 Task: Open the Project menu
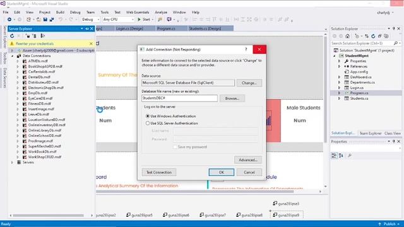45,12
